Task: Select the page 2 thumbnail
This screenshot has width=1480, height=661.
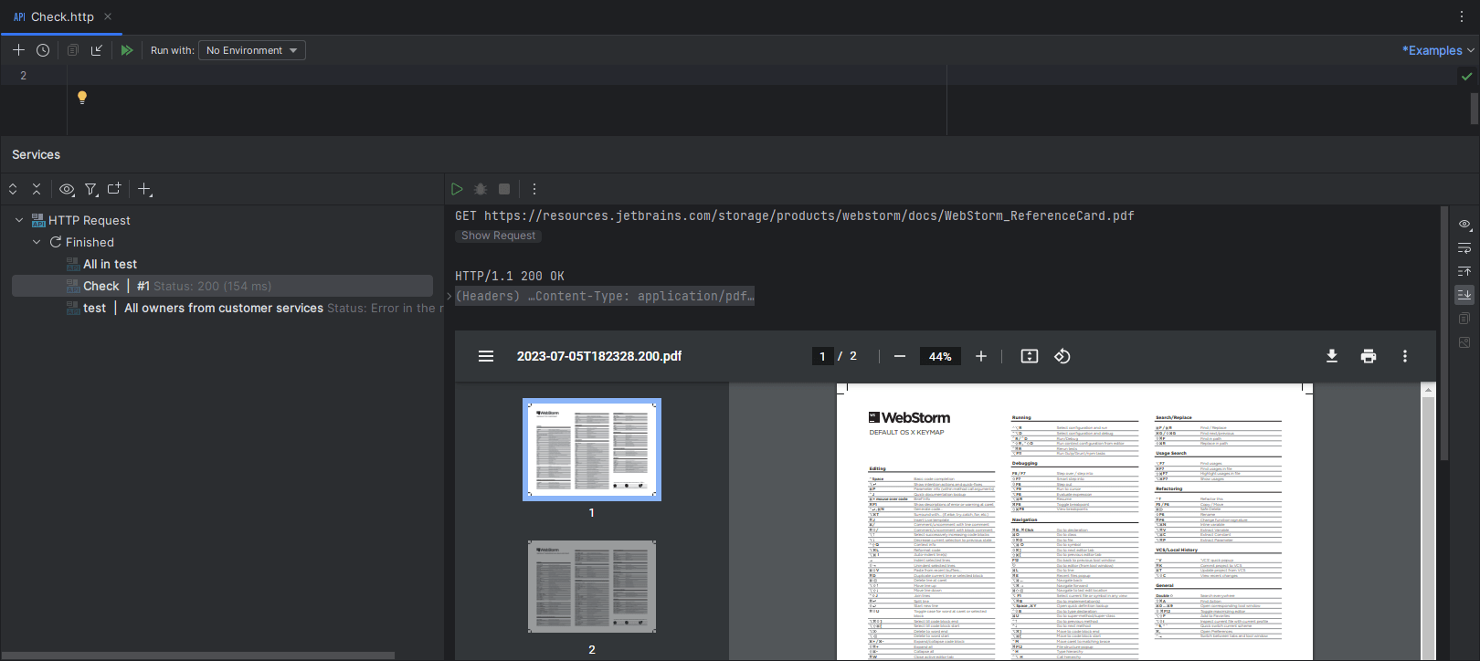Action: pyautogui.click(x=592, y=586)
